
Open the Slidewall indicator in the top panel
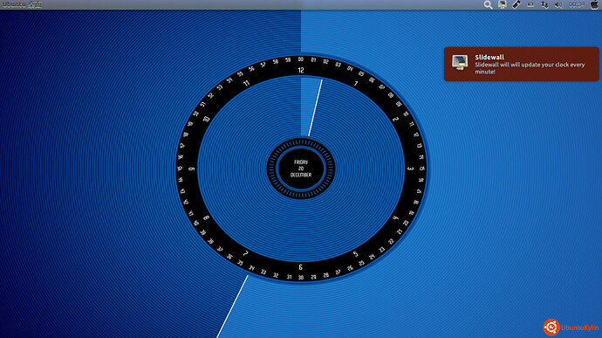(x=503, y=4)
